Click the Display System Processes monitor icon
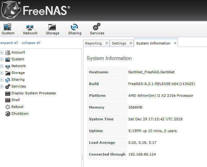Image resolution: width=207 pixels, height=167 pixels. point(8,93)
